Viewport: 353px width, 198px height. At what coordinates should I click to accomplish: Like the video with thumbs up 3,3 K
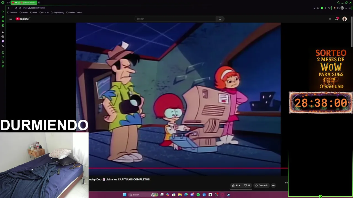coord(236,185)
